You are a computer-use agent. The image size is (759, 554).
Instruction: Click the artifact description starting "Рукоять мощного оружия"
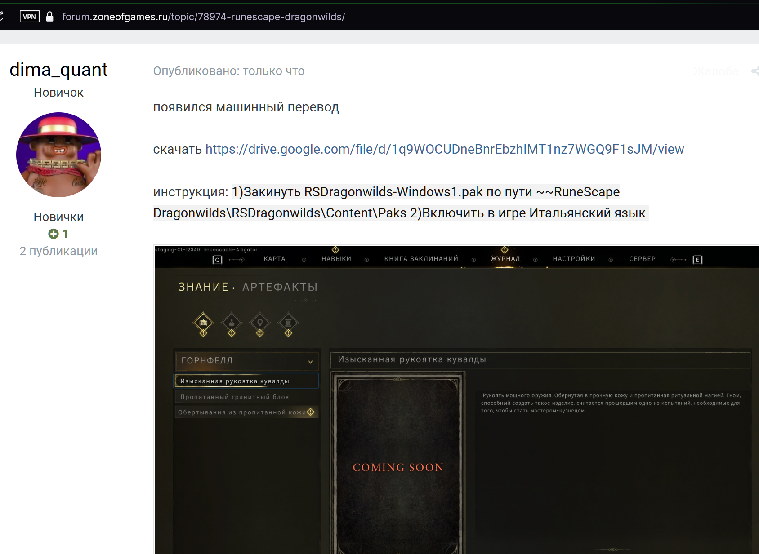(x=611, y=403)
